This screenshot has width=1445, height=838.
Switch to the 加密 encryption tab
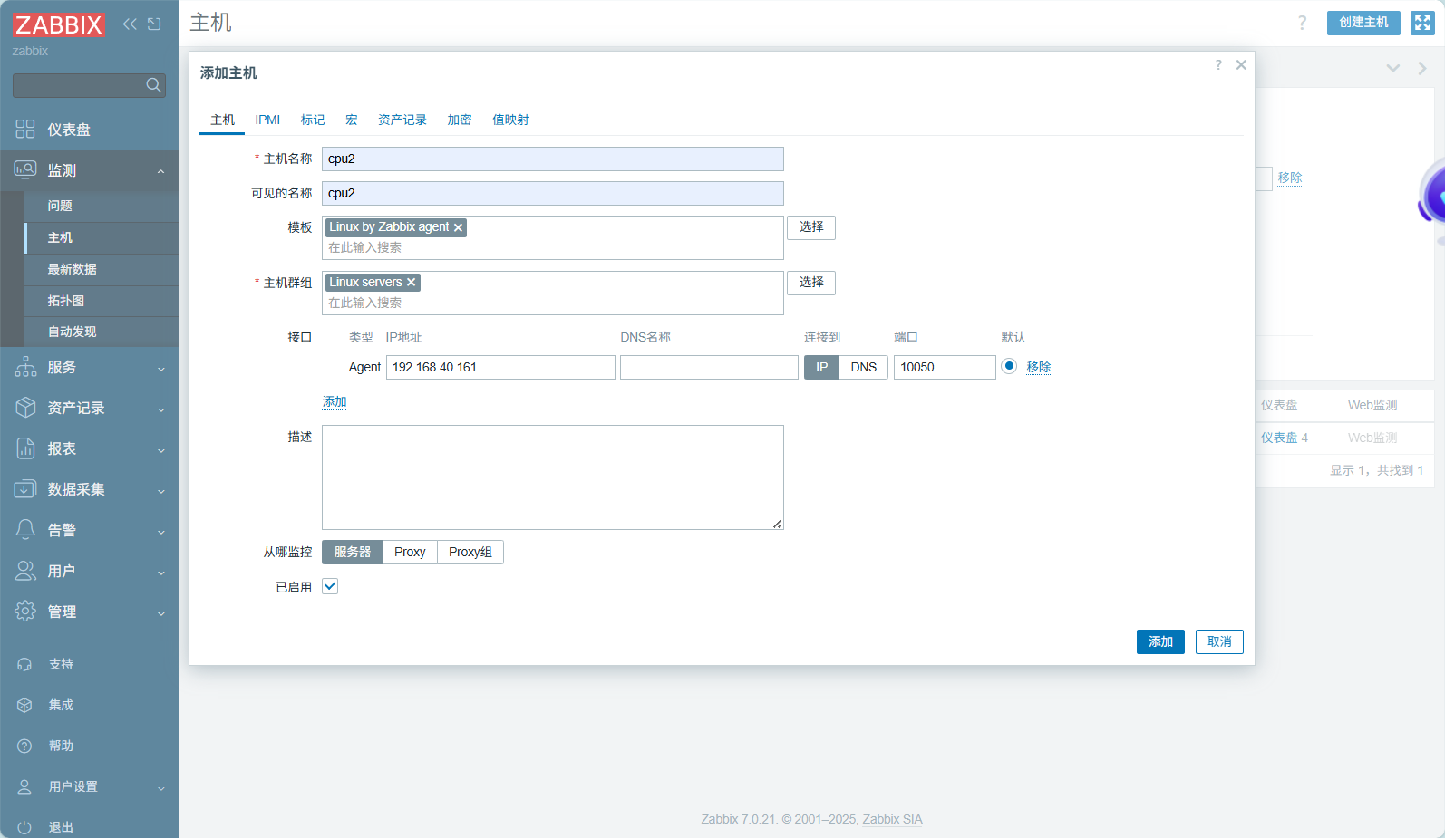pyautogui.click(x=459, y=120)
